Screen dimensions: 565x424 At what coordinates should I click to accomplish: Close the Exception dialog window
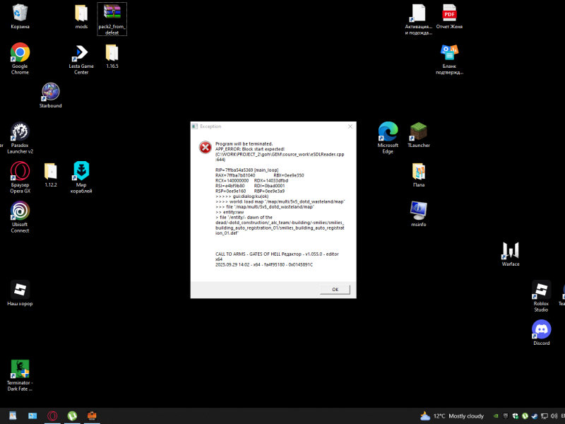click(350, 126)
